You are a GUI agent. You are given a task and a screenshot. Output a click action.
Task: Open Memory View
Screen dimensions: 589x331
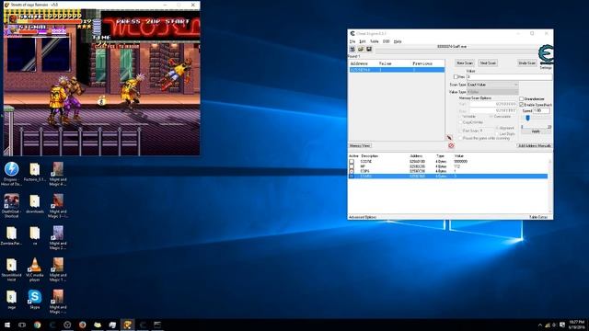pos(360,145)
